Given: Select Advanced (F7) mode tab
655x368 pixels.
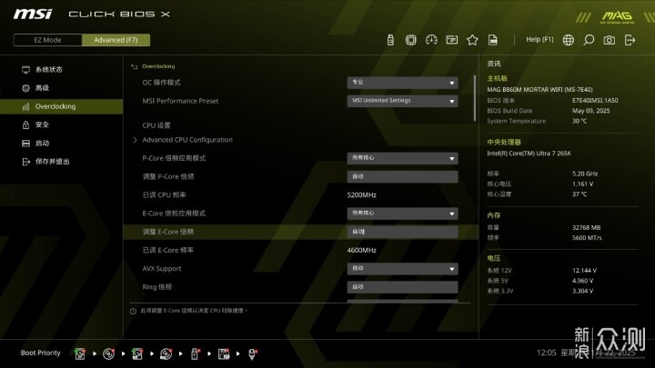Looking at the screenshot, I should coord(116,40).
